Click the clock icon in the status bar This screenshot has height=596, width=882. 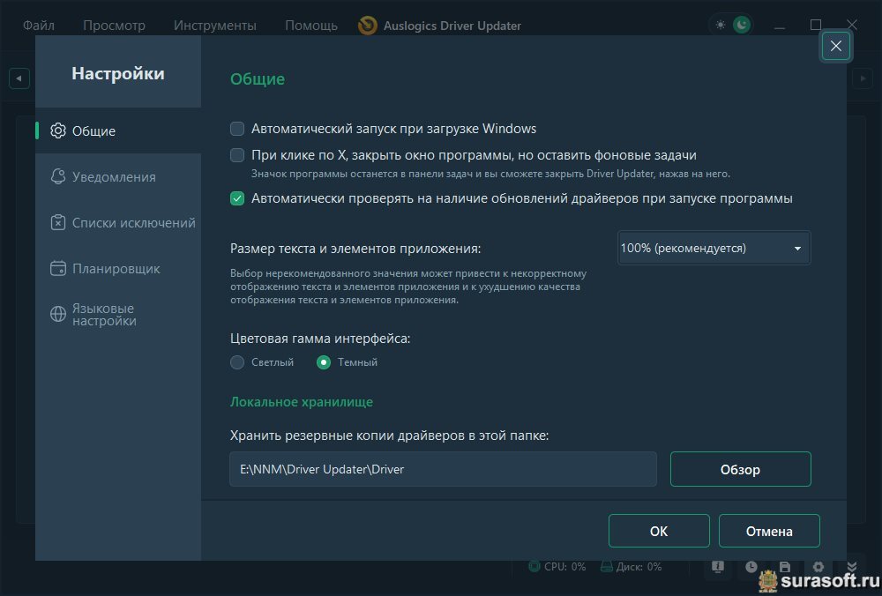pyautogui.click(x=751, y=567)
